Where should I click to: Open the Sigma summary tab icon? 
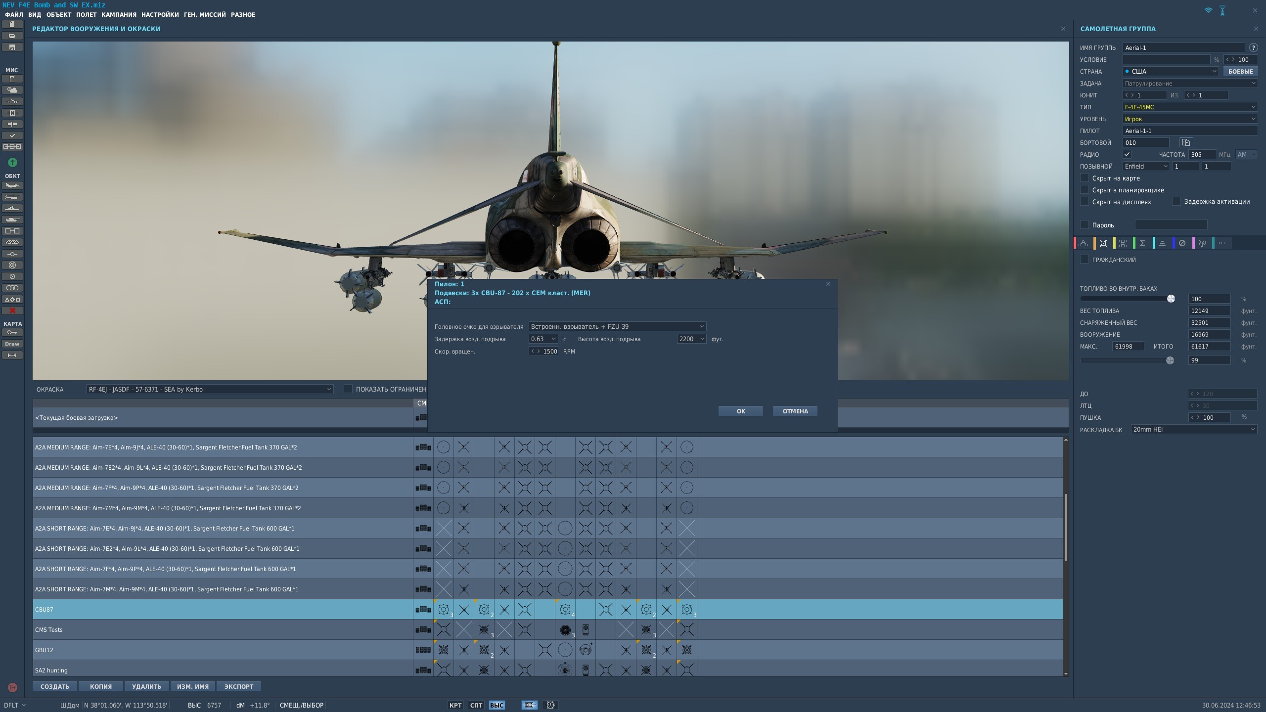(1142, 243)
